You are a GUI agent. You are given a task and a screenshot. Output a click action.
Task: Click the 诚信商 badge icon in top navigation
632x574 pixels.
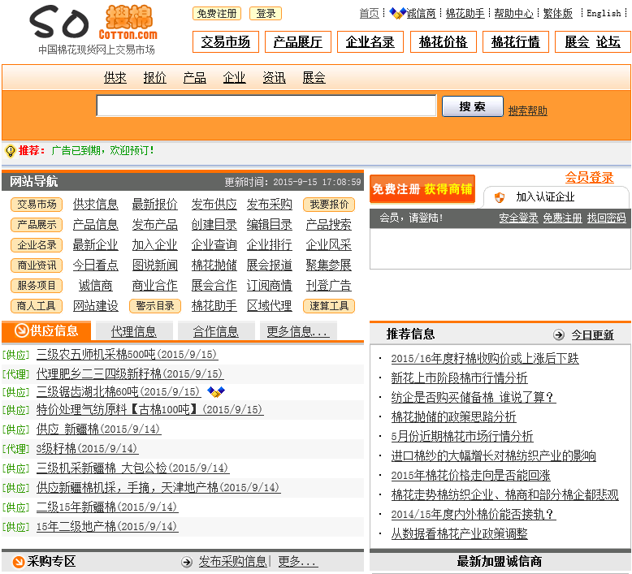point(397,13)
